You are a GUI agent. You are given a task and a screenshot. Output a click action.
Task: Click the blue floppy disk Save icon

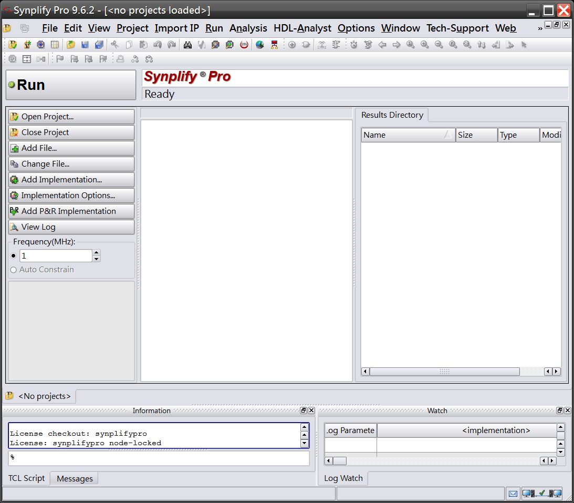click(85, 45)
